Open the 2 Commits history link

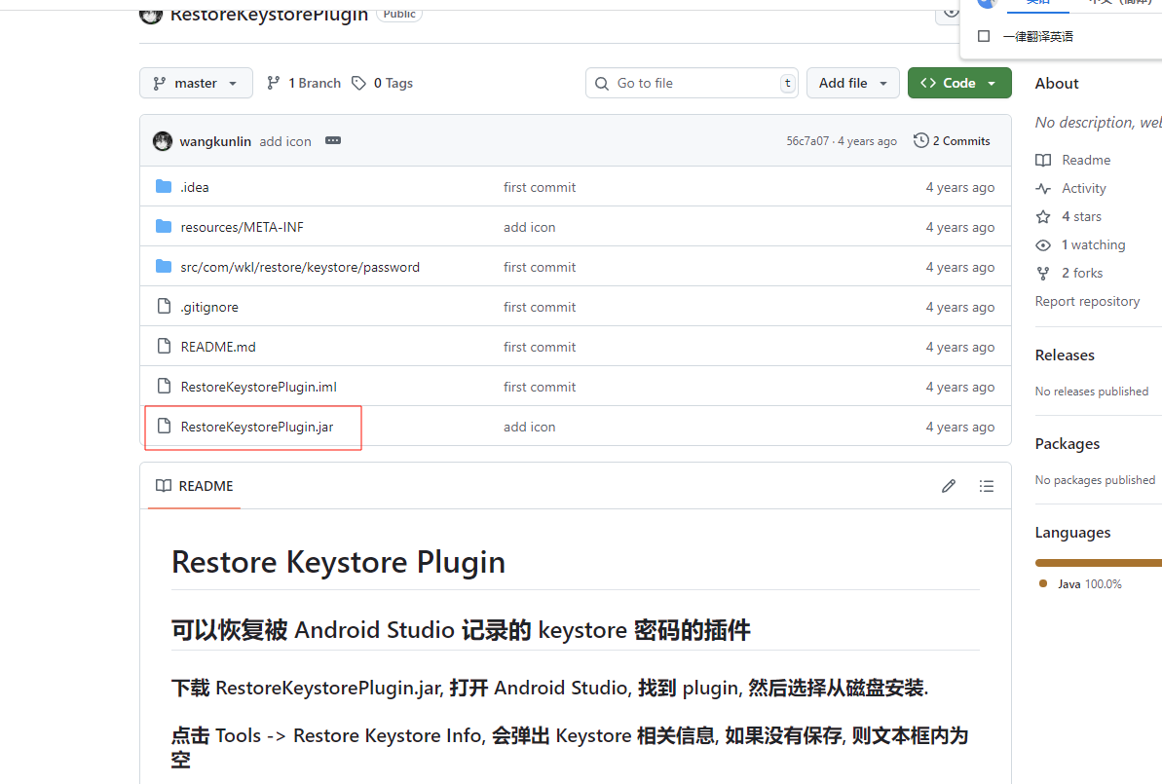click(x=952, y=141)
